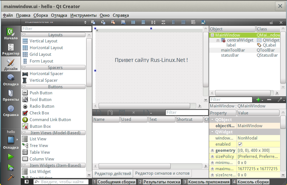Expand the sizePolicy property row

click(212, 157)
